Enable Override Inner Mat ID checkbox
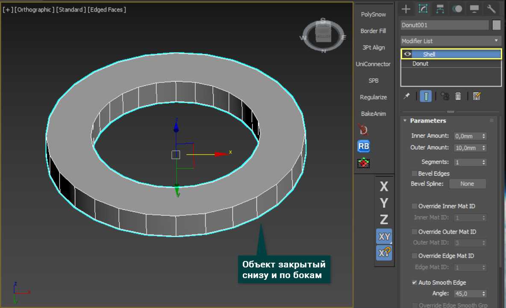 (x=414, y=206)
